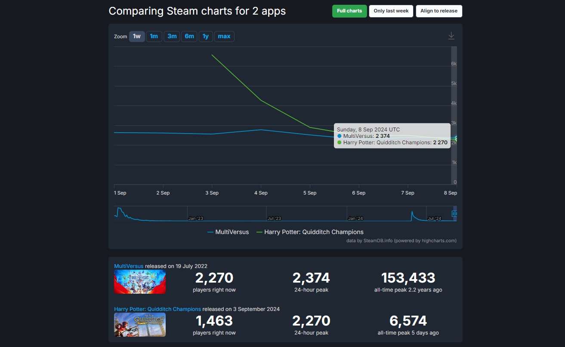Click MultiVersus 2,374 24-hour peak value
This screenshot has width=565, height=347.
coord(311,278)
